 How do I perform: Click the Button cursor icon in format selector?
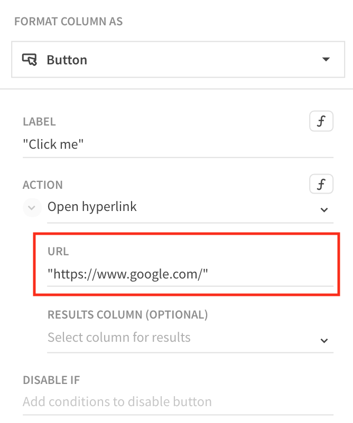click(x=30, y=60)
